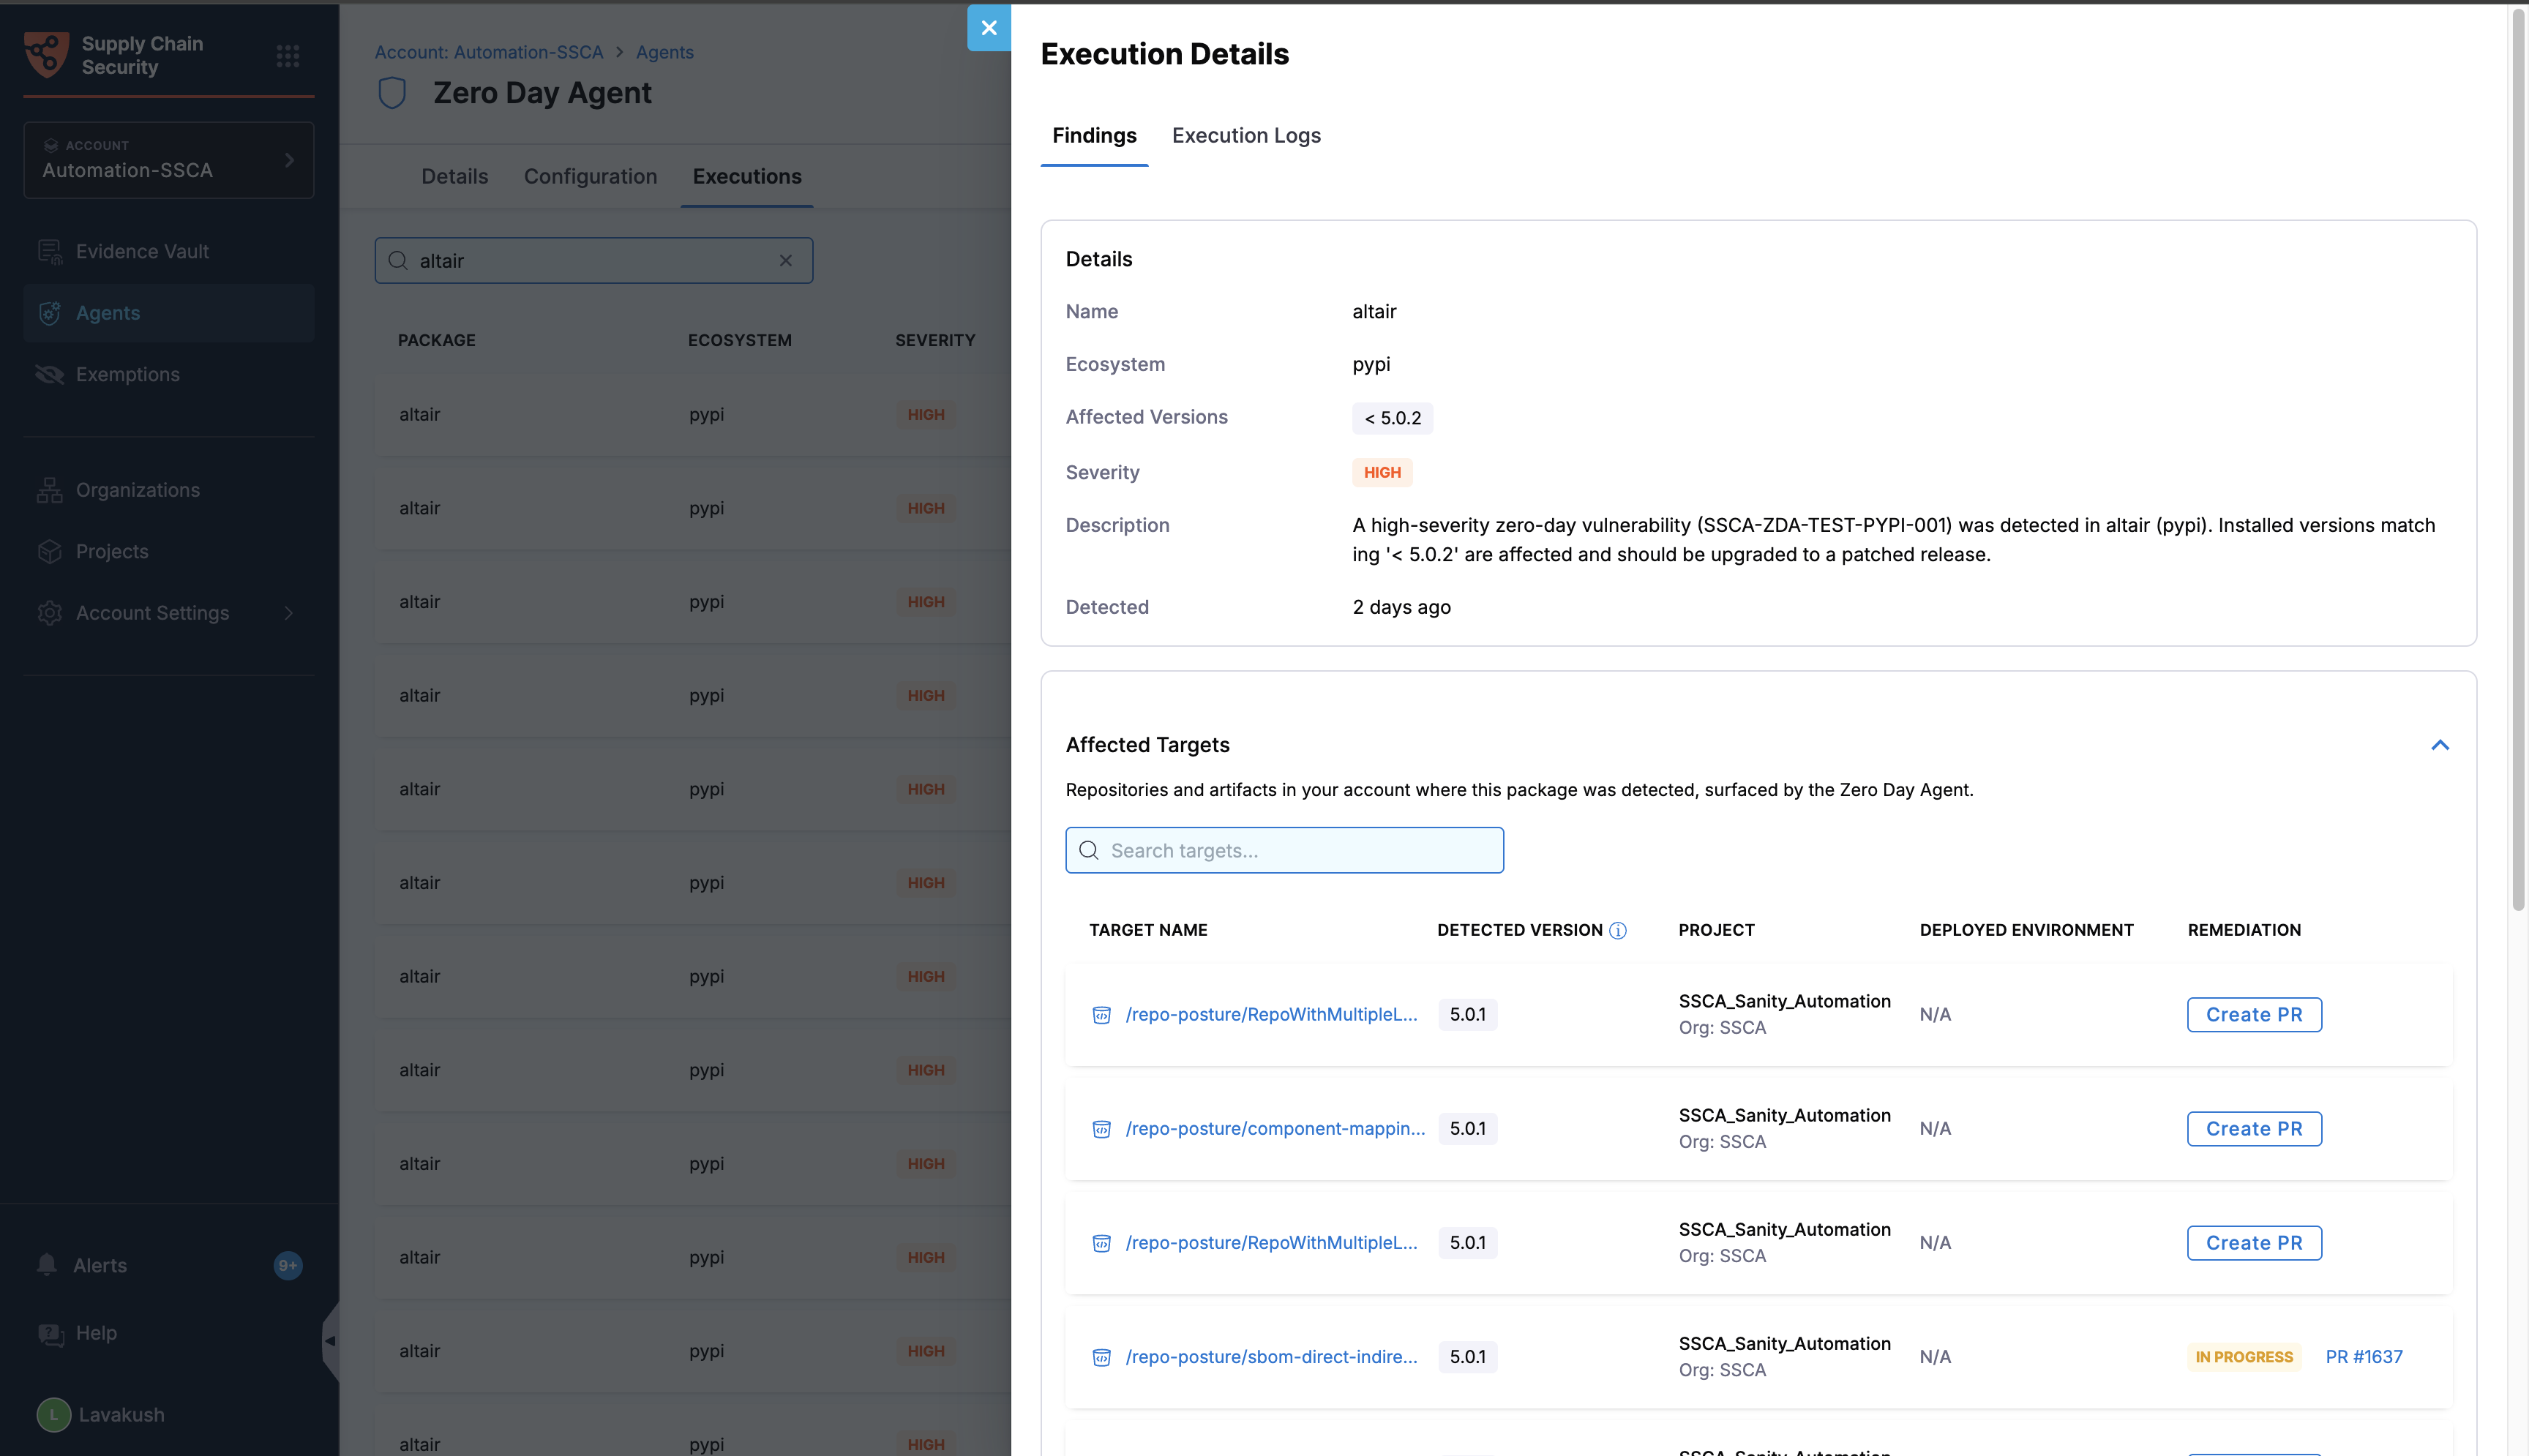Screen dimensions: 2529x1456
Task: Click the Agents breadcrumb link
Action: (x=665, y=52)
